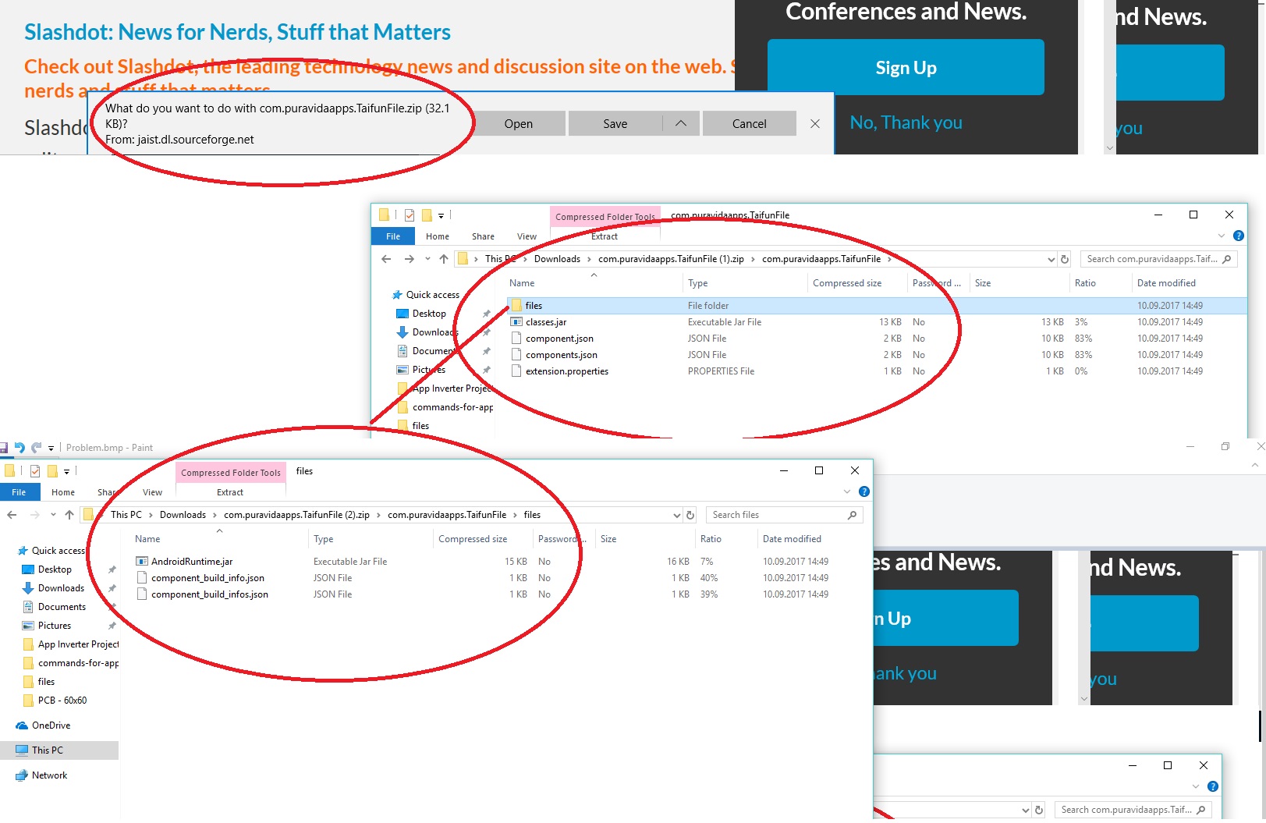Open Documents in the files window sidebar
This screenshot has width=1266, height=823.
pyautogui.click(x=62, y=607)
